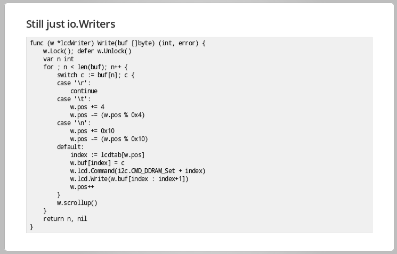Screen dimensions: 397x254
Task: Click the for loop header line
Action: pyautogui.click(x=85, y=67)
